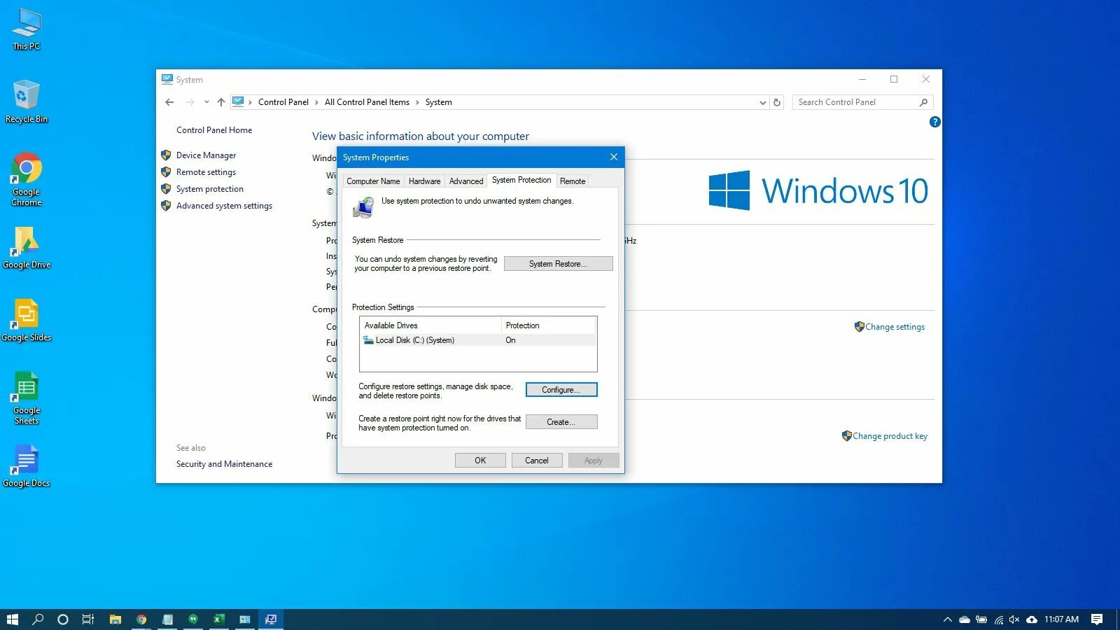Switch to the Remote tab
The height and width of the screenshot is (630, 1120).
coord(573,181)
